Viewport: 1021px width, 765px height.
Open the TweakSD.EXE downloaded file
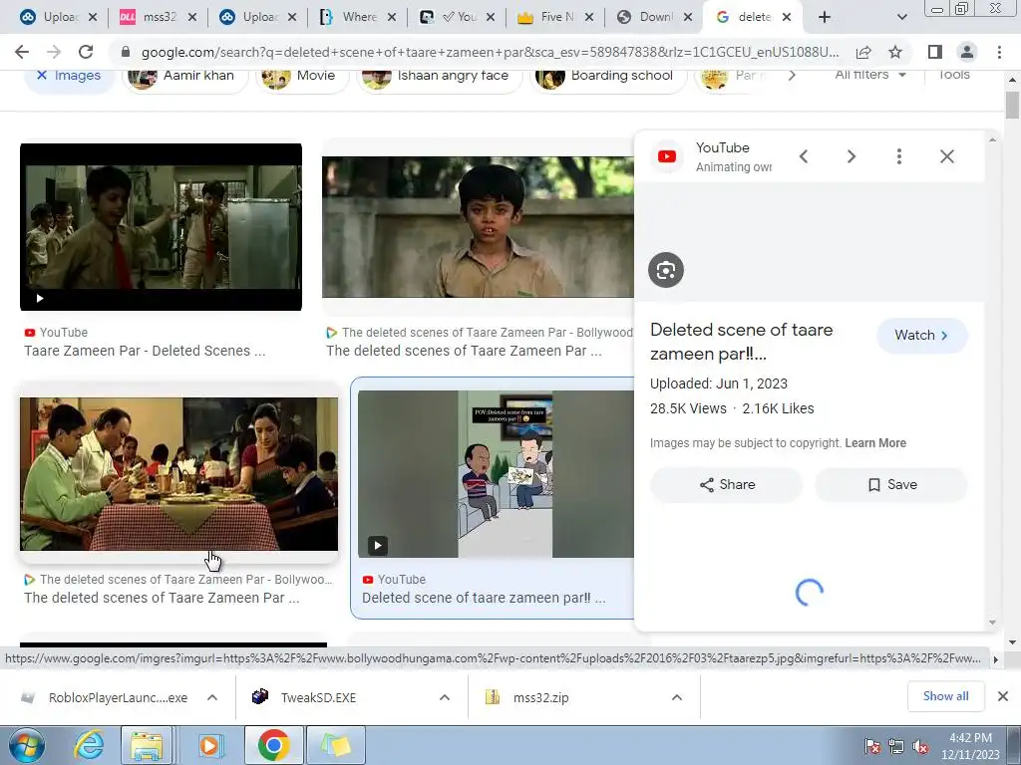[318, 698]
